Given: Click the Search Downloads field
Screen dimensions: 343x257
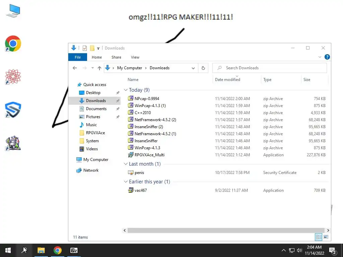Looking at the screenshot, I should point(270,68).
